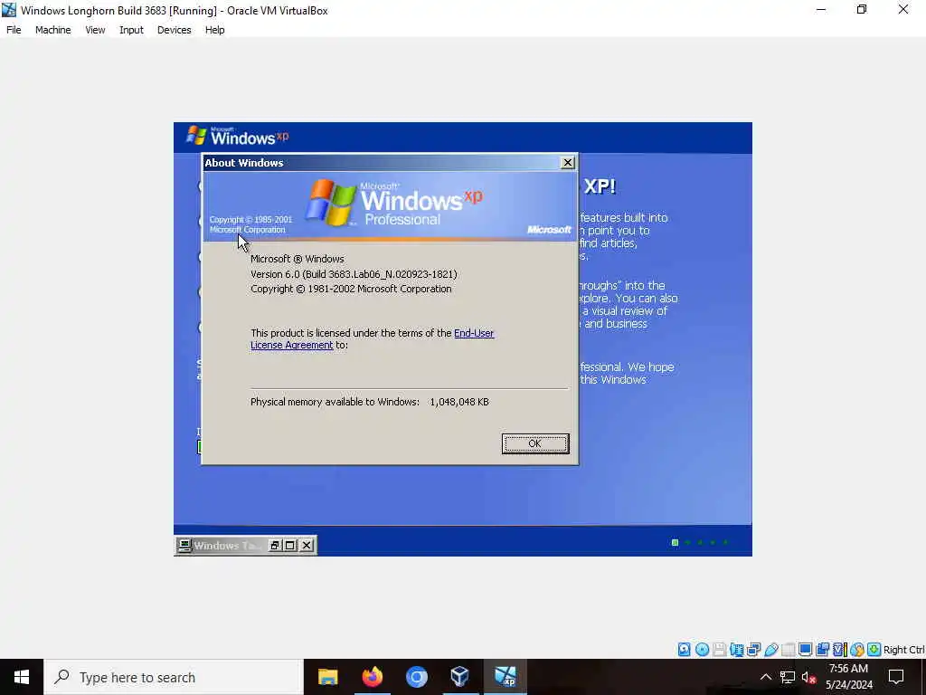Image resolution: width=926 pixels, height=695 pixels.
Task: Open the File menu
Action: [x=14, y=30]
